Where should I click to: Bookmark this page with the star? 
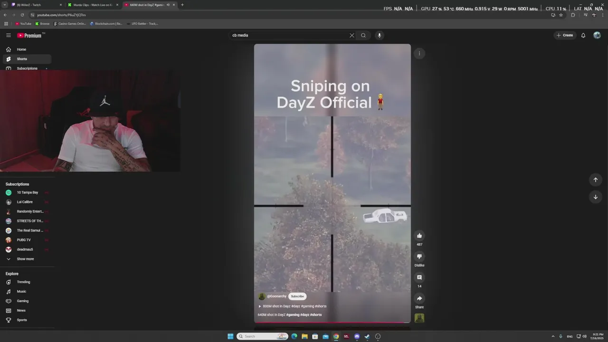[561, 15]
